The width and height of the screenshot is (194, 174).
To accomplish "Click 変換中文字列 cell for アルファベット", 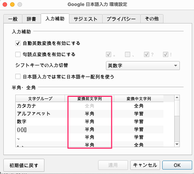I will pos(139,114).
